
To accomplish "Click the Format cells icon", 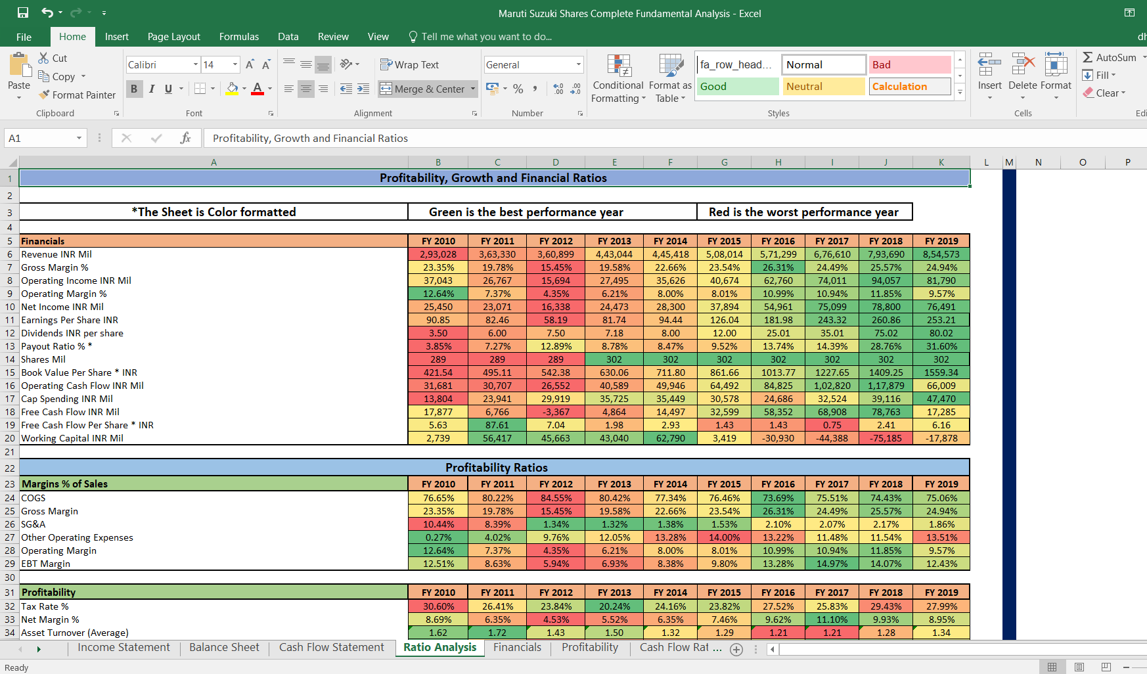I will pyautogui.click(x=1056, y=64).
